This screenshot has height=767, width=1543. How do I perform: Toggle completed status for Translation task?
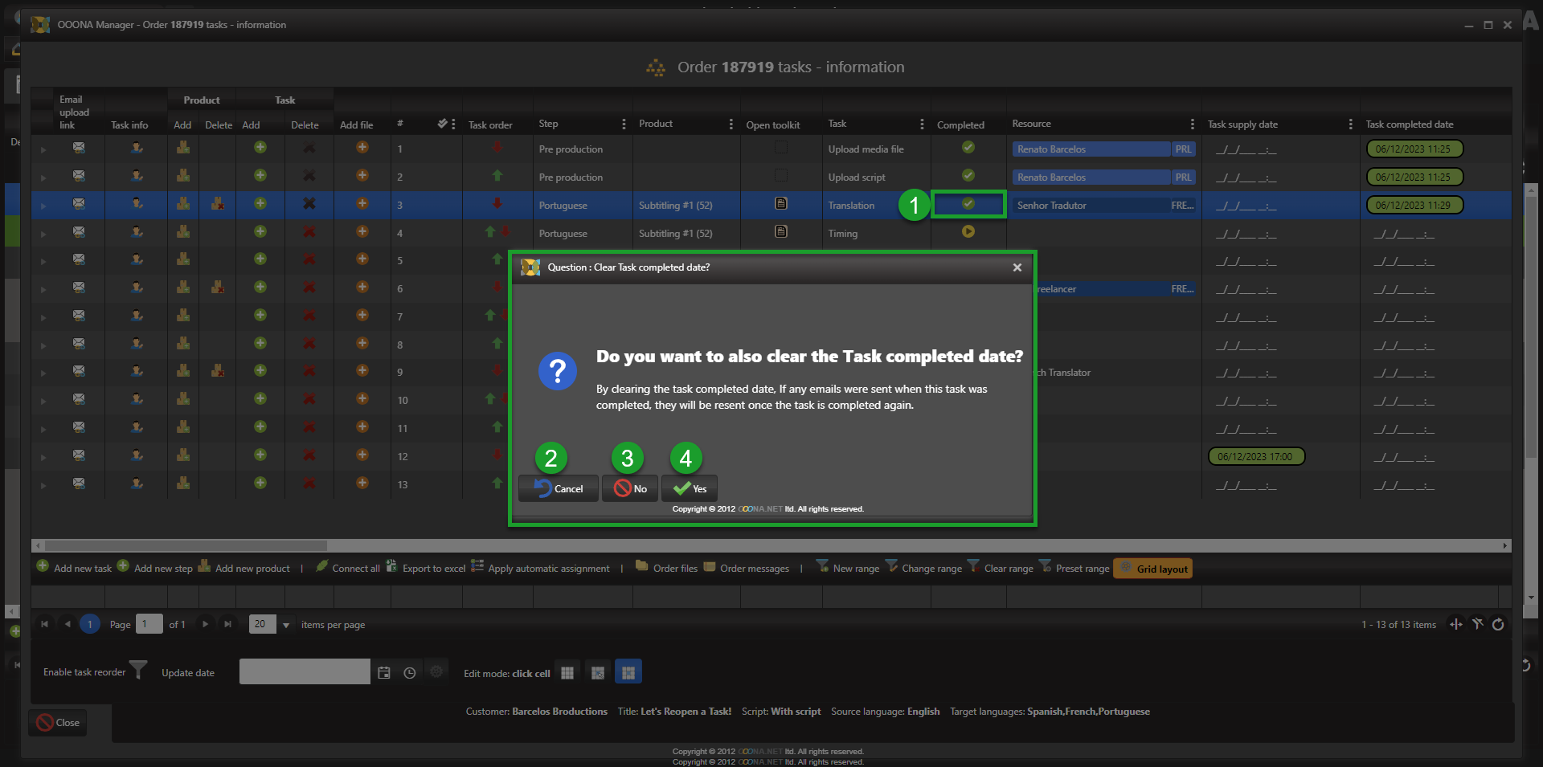[968, 204]
